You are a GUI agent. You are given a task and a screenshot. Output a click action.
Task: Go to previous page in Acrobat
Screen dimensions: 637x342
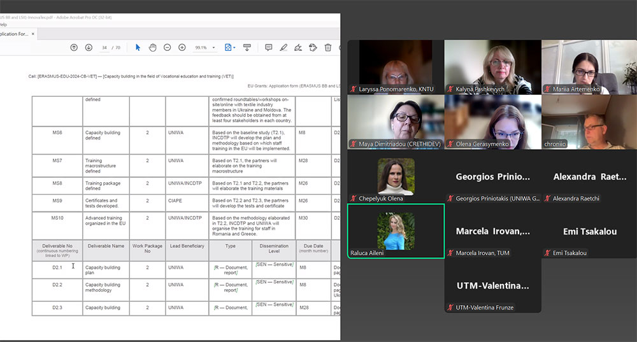coord(74,48)
